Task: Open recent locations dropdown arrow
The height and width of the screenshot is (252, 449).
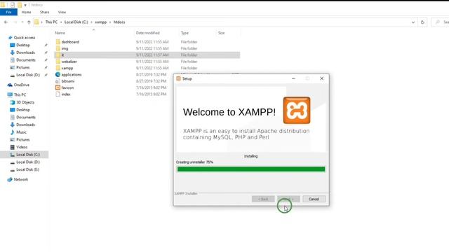Action: 22,22
